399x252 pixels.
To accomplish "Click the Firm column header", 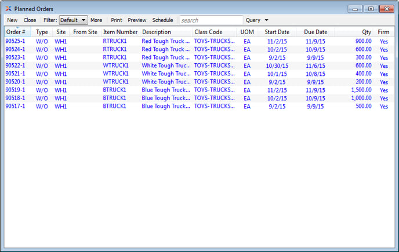I will (383, 32).
